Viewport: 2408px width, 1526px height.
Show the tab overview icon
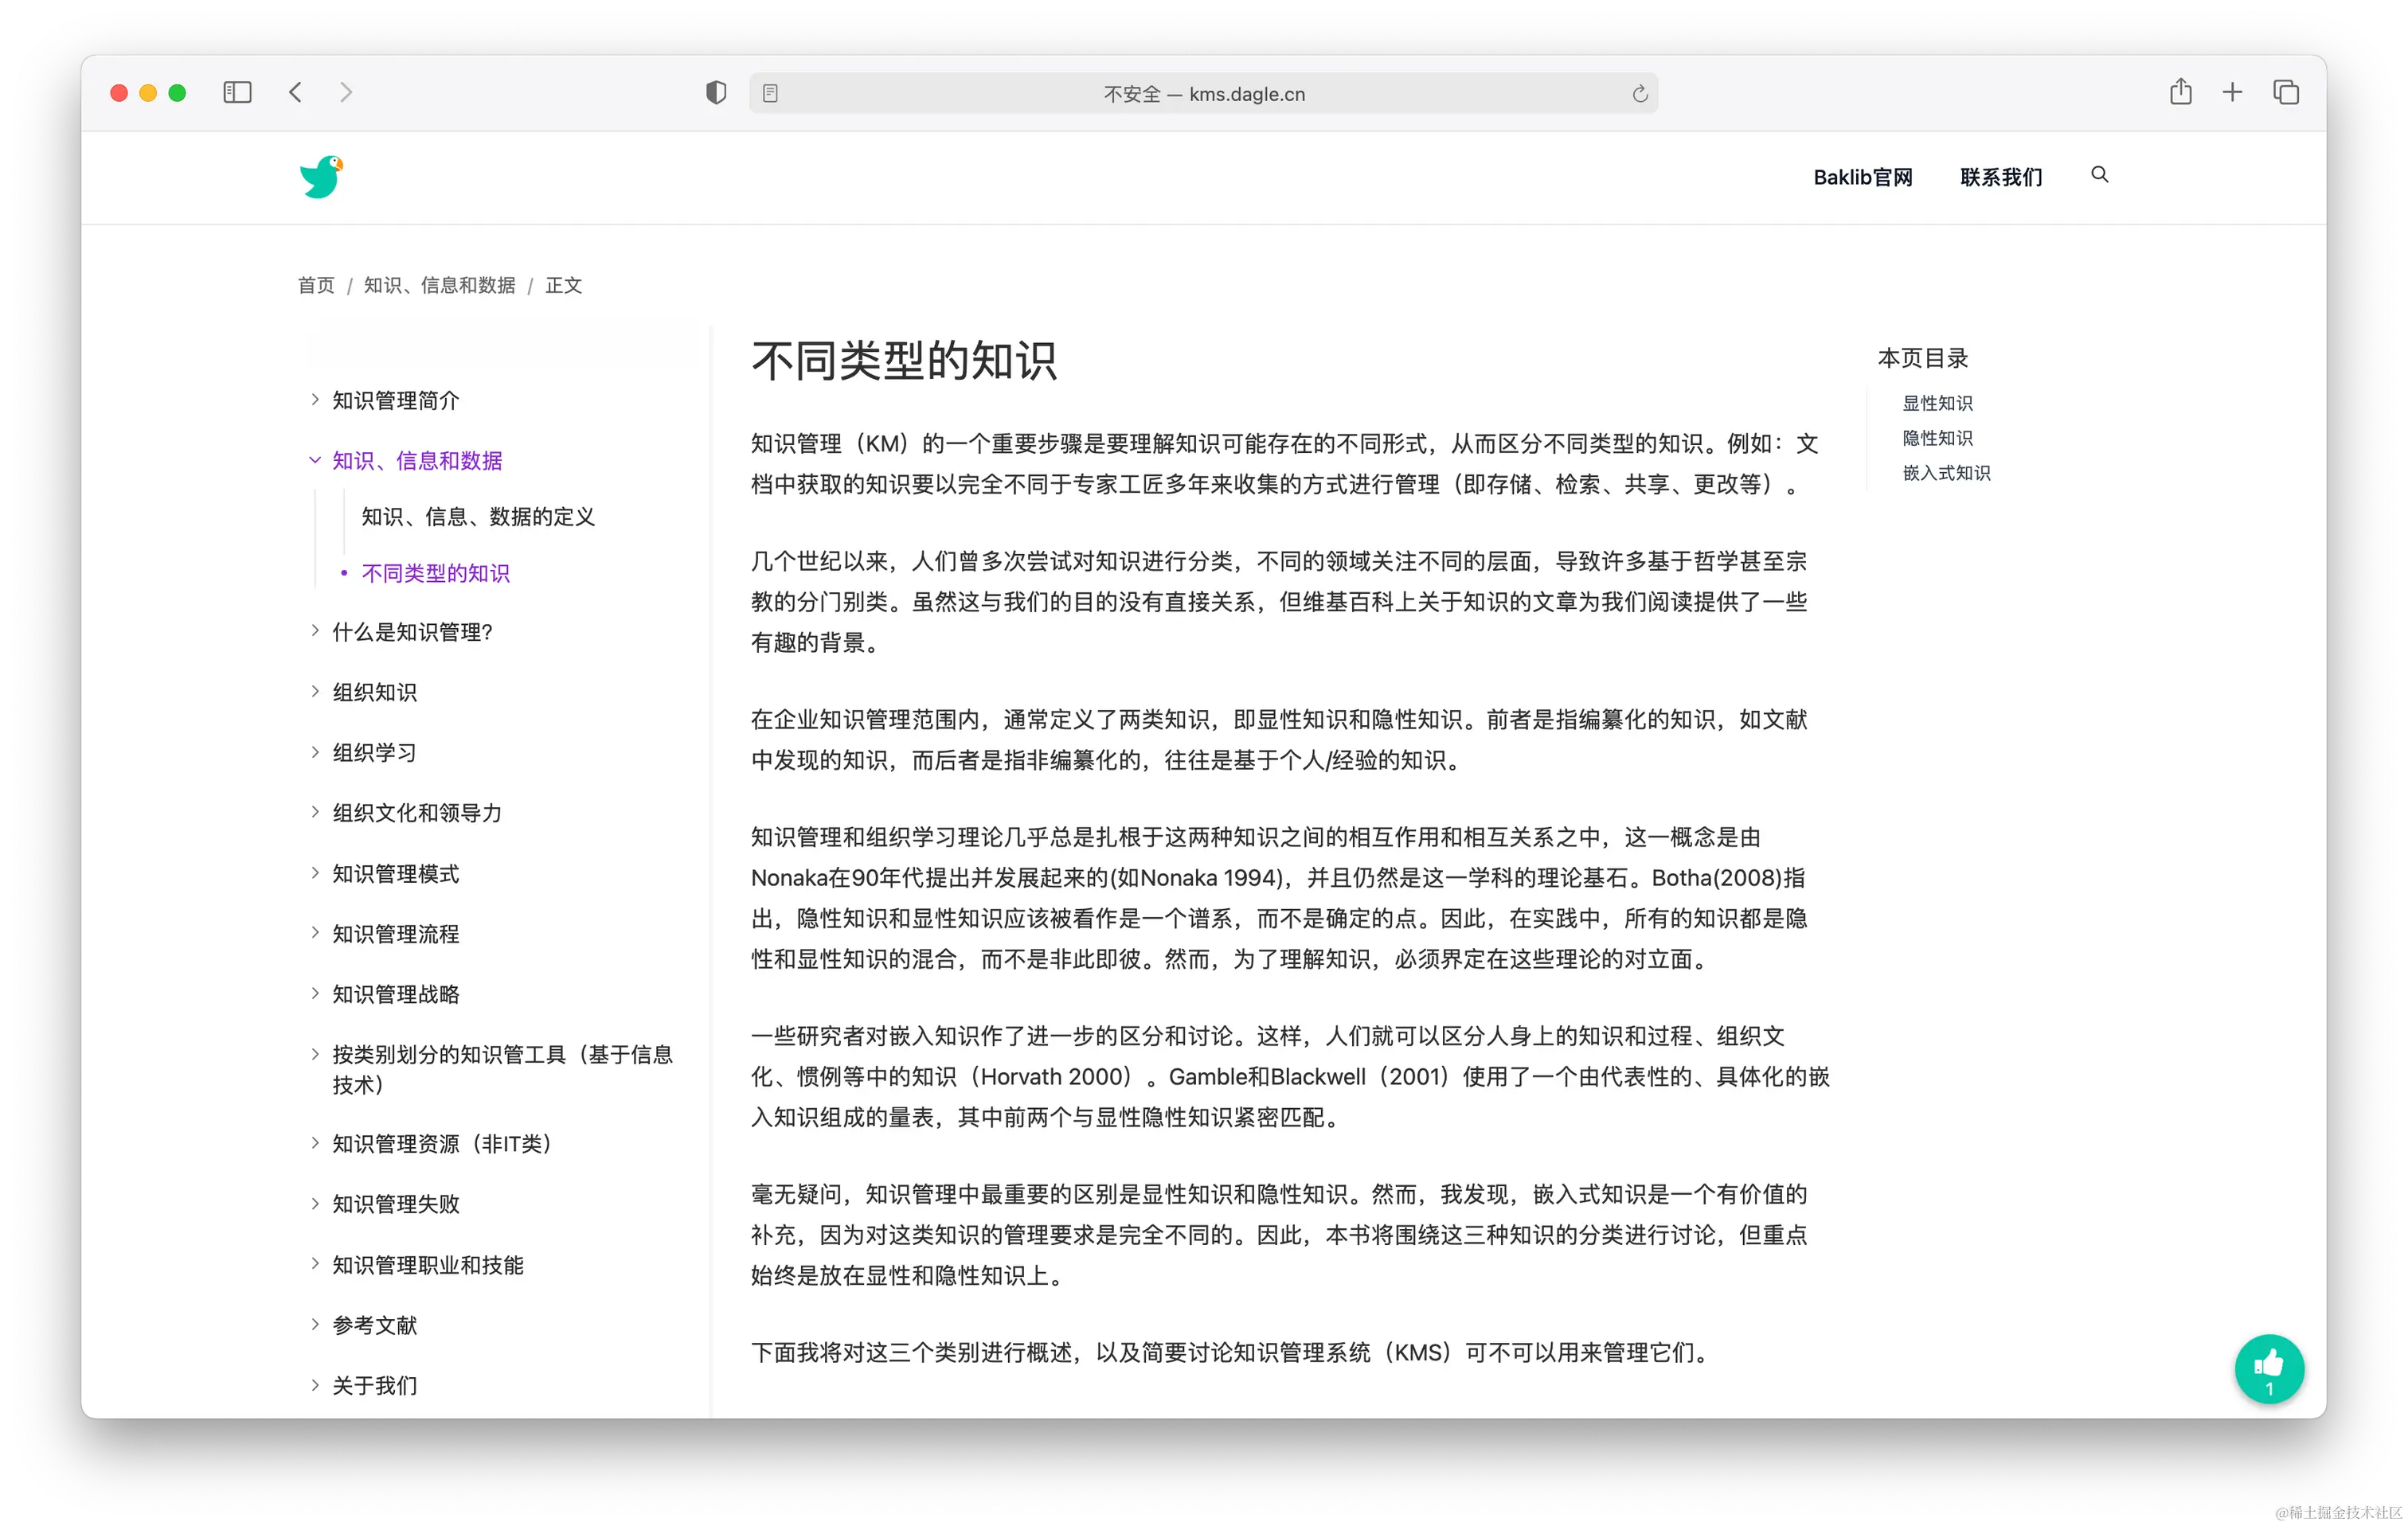click(2286, 93)
